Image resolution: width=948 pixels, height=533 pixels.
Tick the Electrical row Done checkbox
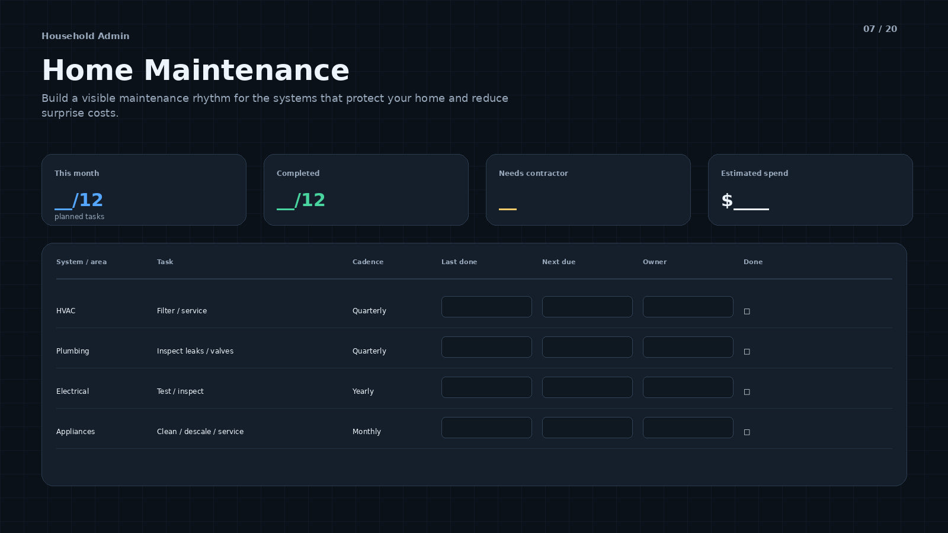tap(747, 392)
